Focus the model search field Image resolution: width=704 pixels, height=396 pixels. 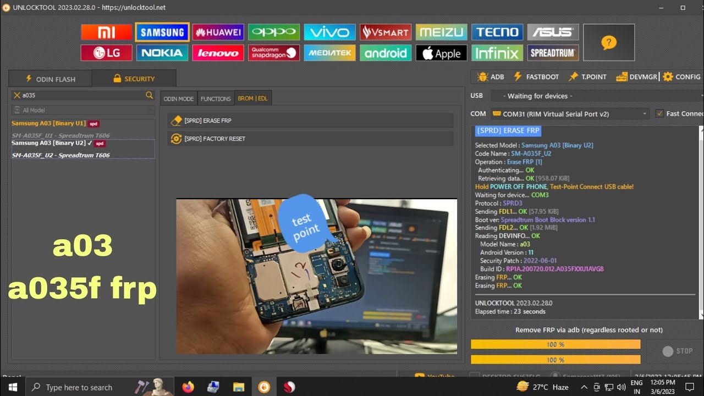point(82,95)
